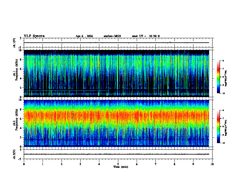
Task: Click the log(PSD) label beside ch.1 colorbar
Action: pyautogui.click(x=226, y=78)
